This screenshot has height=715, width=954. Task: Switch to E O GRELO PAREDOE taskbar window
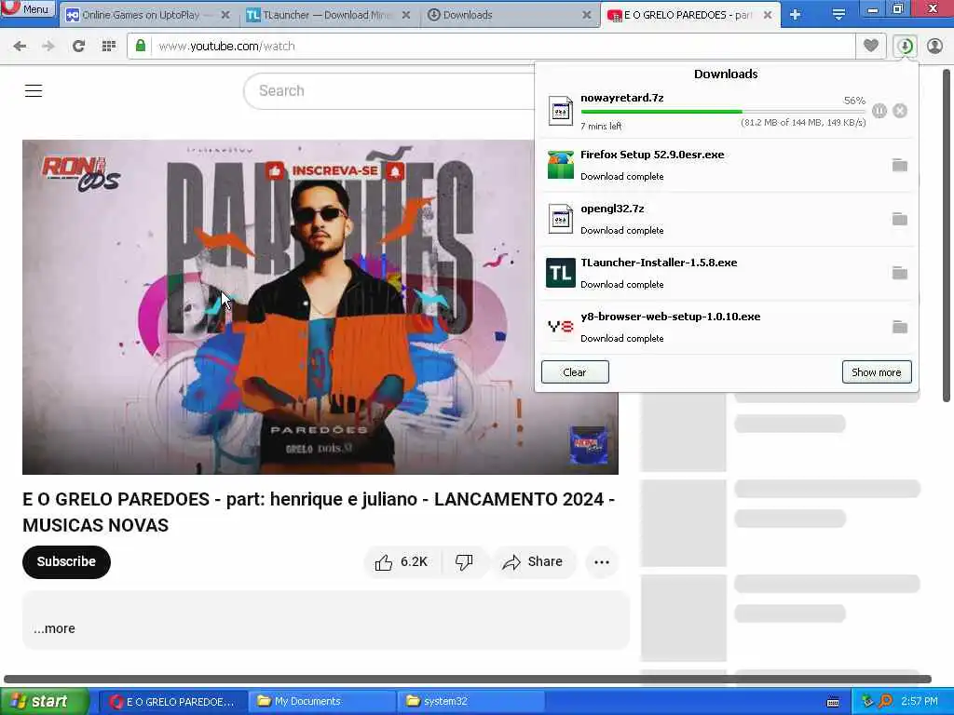click(172, 702)
